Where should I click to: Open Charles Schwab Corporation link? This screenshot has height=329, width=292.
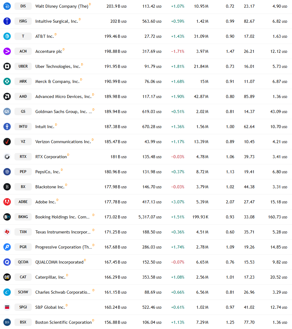click(63, 292)
